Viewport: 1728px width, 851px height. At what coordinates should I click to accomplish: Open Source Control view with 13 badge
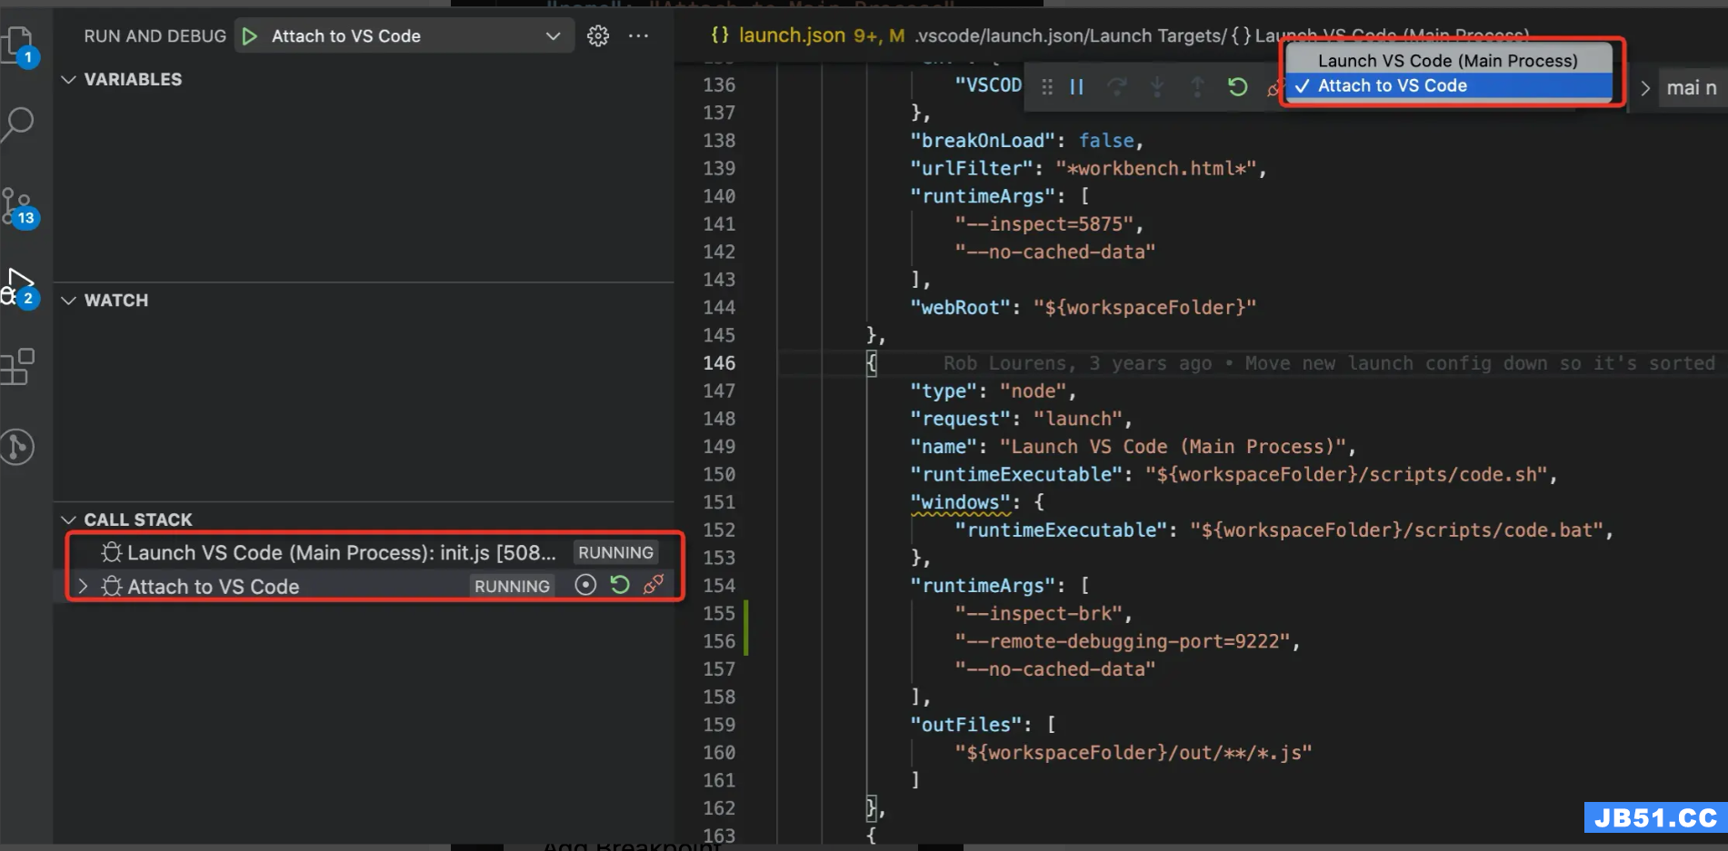[x=18, y=207]
